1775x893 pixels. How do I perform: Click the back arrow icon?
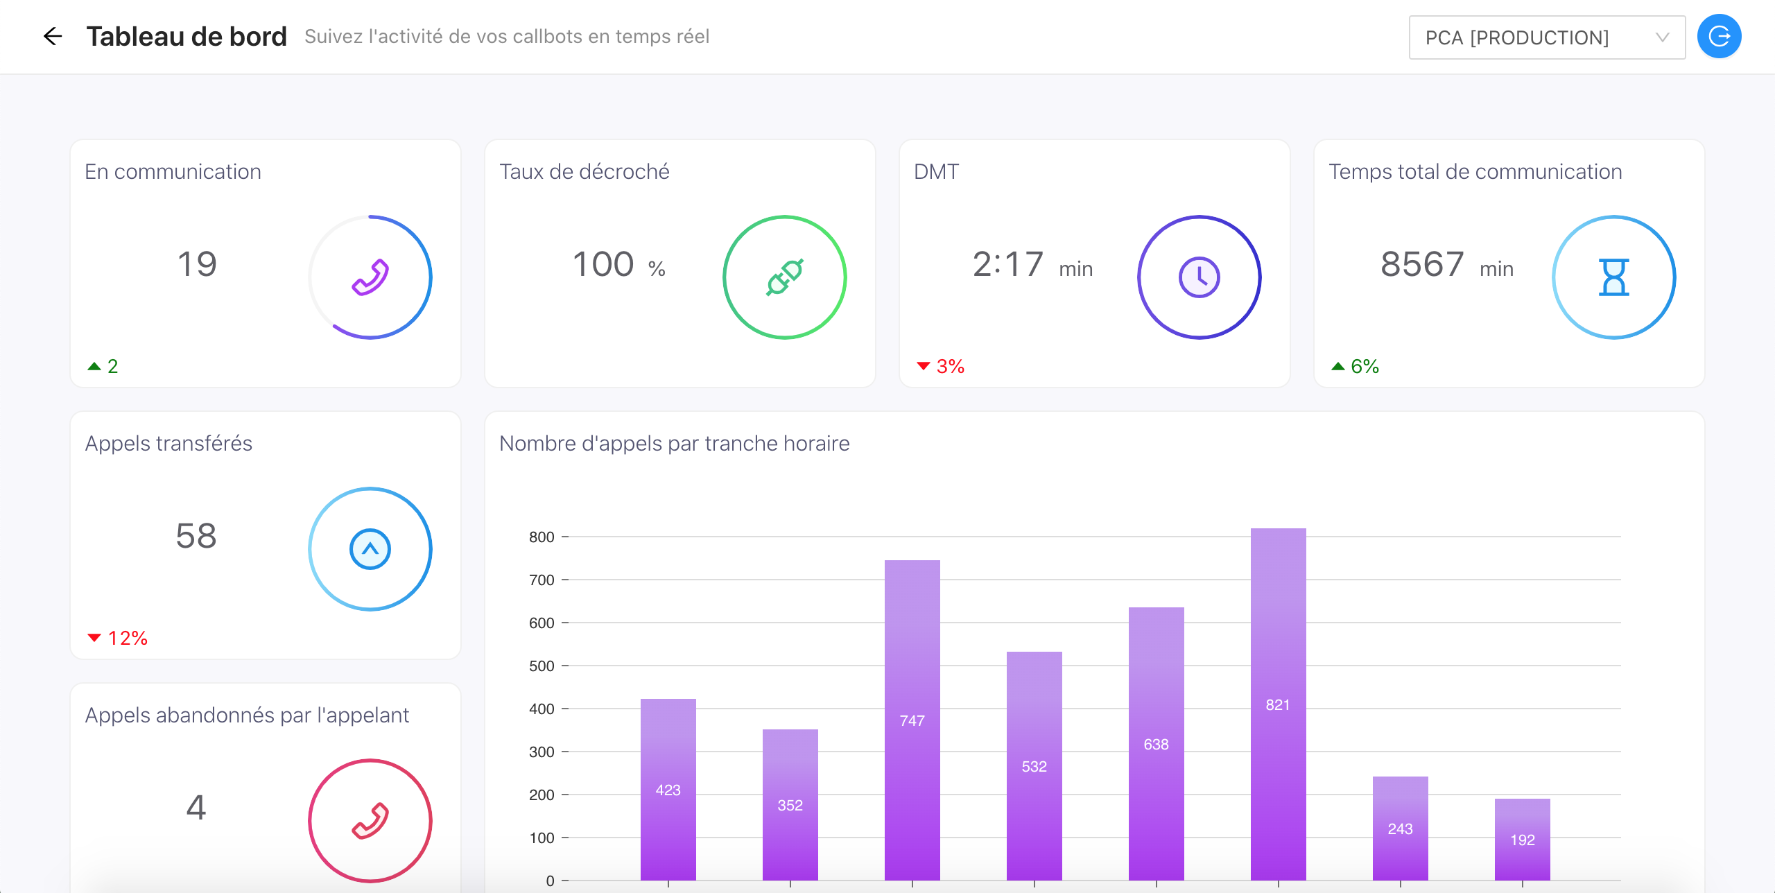click(53, 36)
